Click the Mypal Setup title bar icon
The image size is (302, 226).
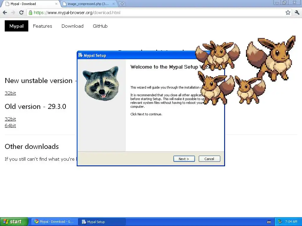(x=80, y=55)
